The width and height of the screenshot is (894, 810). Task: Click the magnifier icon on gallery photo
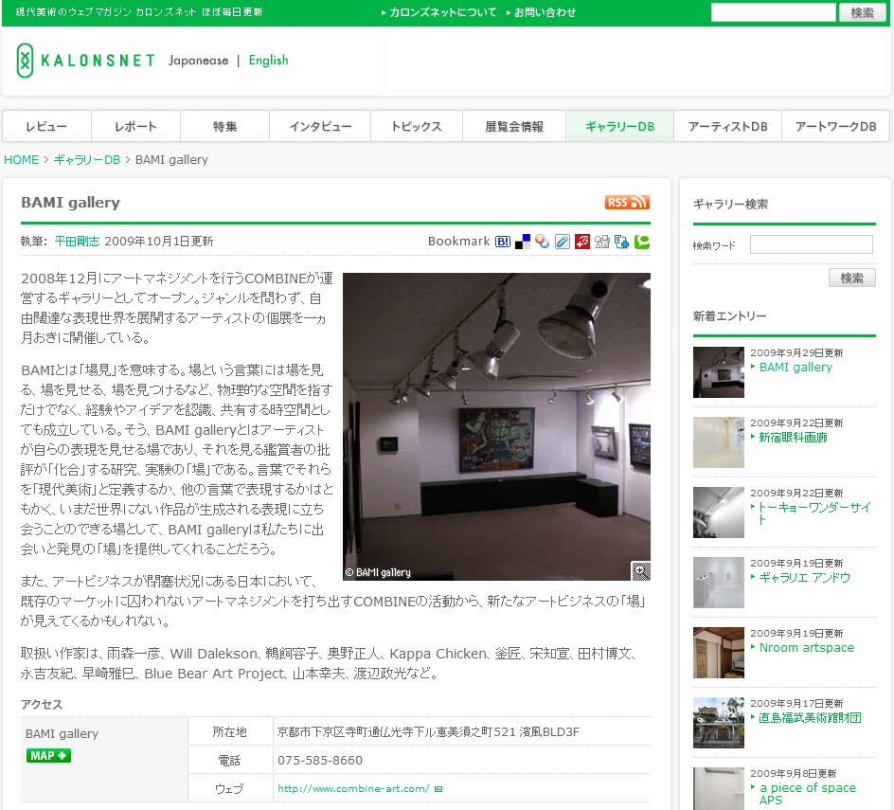pyautogui.click(x=641, y=570)
